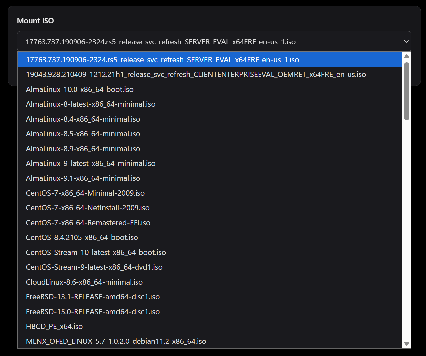Pick CentOS-7-x86_64-Remastered-EFI.iso
The image size is (426, 356).
[x=210, y=223]
